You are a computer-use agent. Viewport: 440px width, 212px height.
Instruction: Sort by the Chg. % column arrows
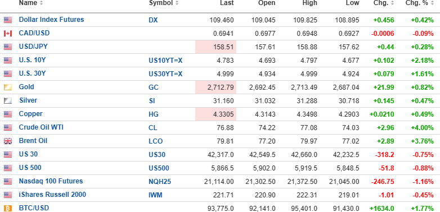pyautogui.click(x=432, y=3)
